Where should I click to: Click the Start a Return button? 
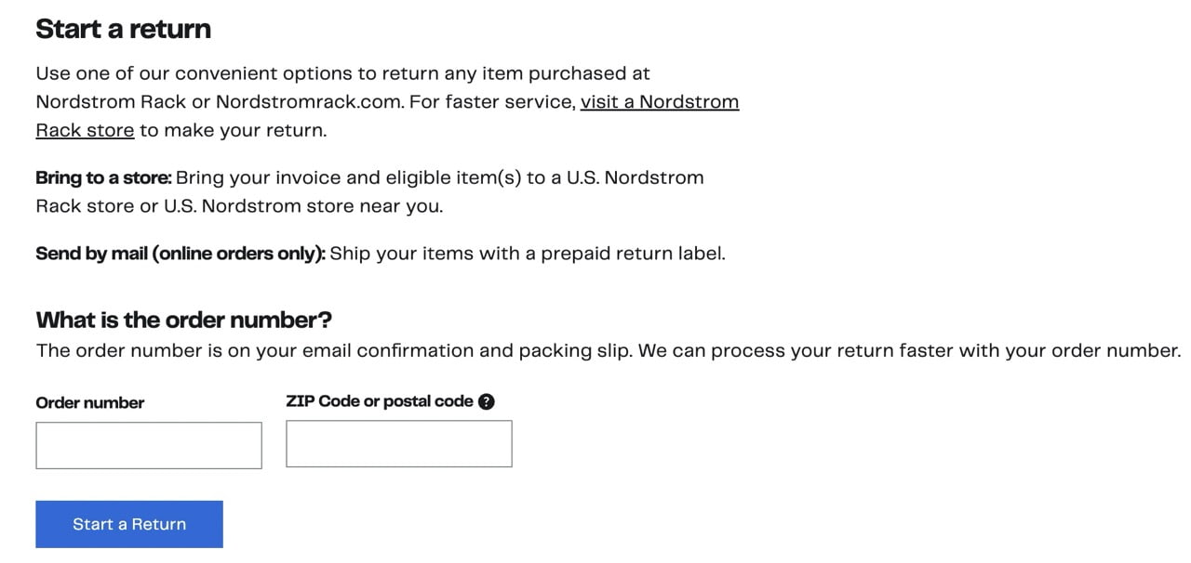(x=129, y=524)
